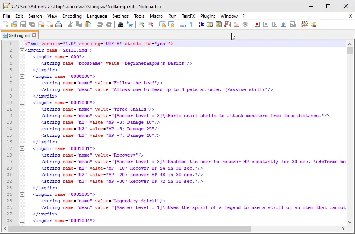Open the Edit menu
The height and width of the screenshot is (234, 355).
[x=19, y=16]
